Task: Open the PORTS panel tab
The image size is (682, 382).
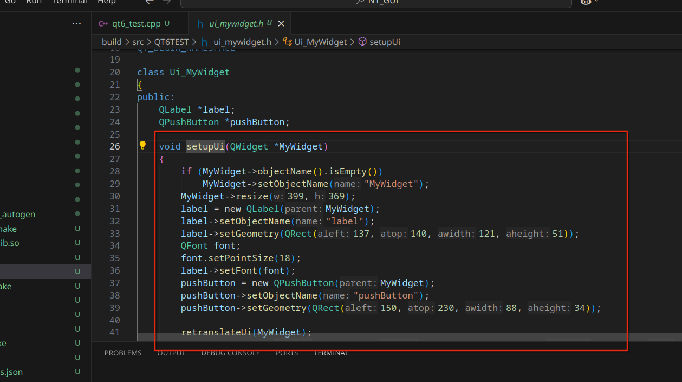Action: [x=287, y=353]
